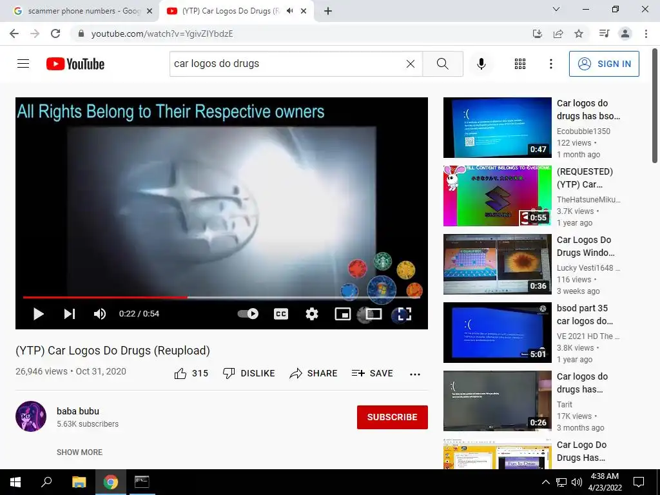Show hidden system tray icons
This screenshot has height=495, width=660.
tap(545, 482)
